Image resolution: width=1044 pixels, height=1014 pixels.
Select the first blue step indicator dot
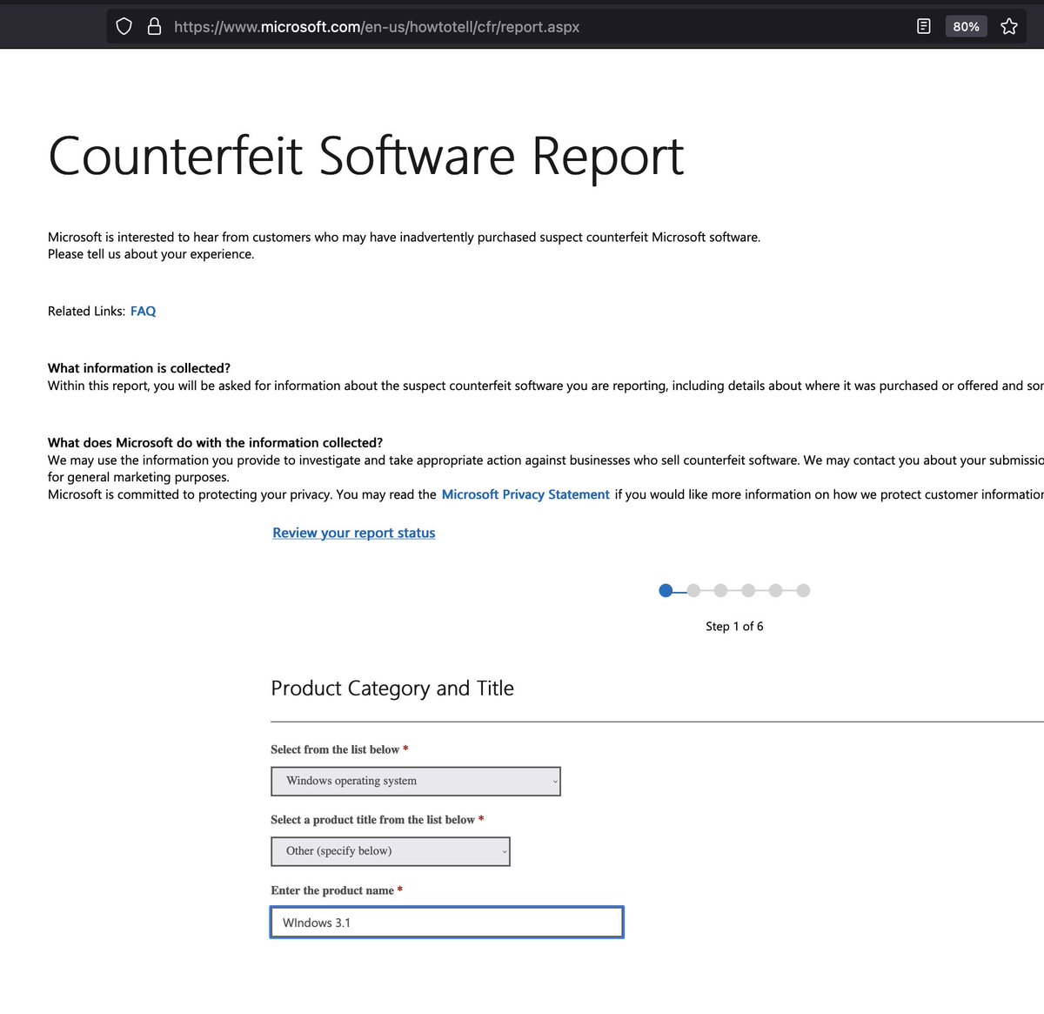pos(666,590)
